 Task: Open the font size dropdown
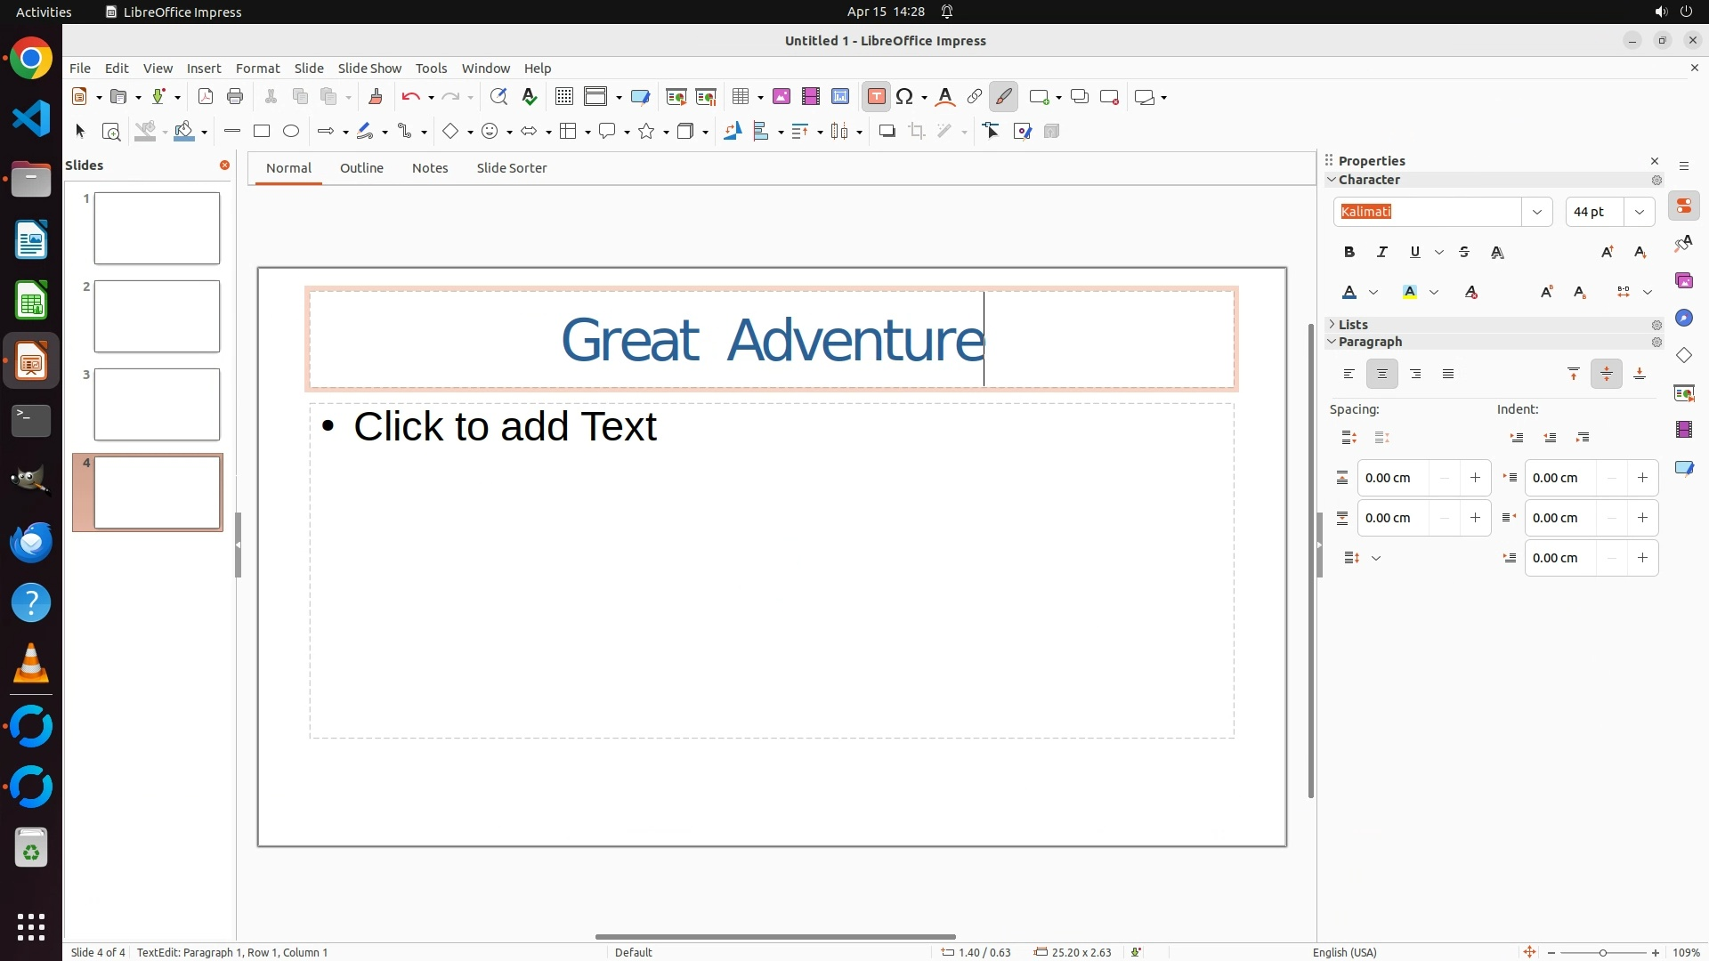[1640, 212]
